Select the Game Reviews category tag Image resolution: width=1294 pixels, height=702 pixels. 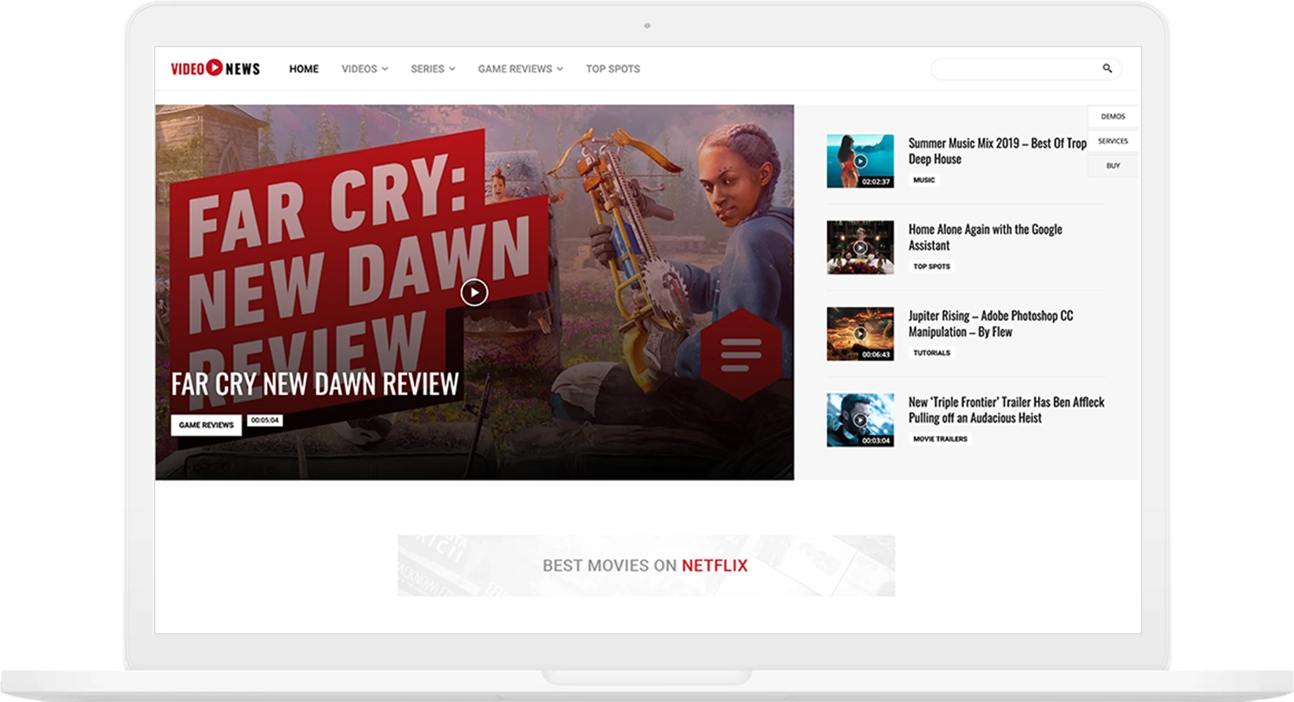pyautogui.click(x=207, y=425)
